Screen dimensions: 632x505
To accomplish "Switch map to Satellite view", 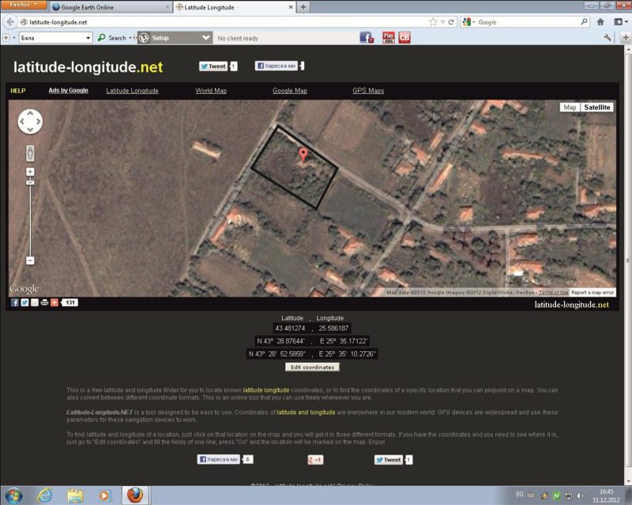I will point(597,107).
